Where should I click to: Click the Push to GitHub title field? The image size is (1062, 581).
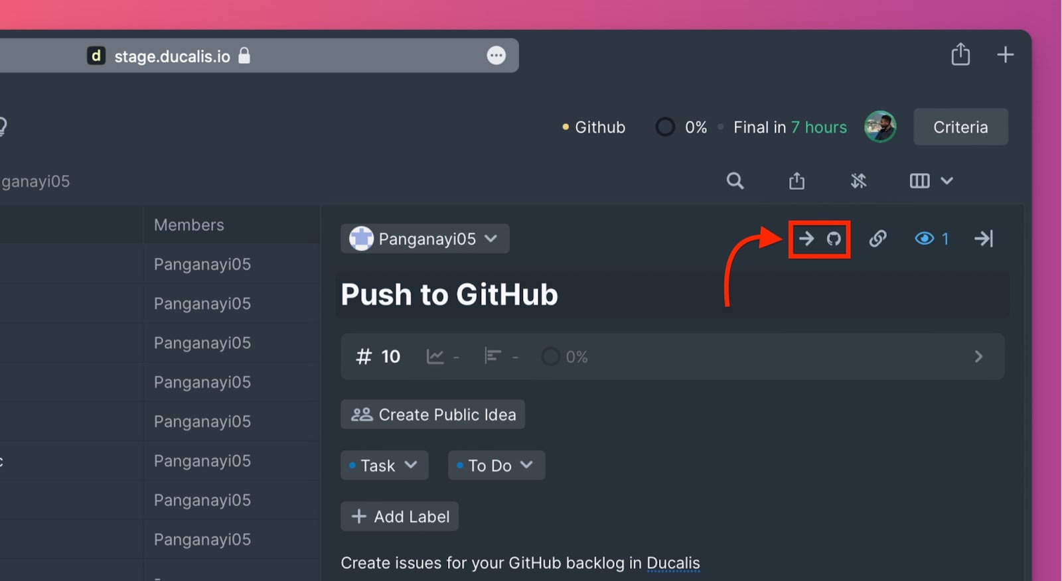[672, 294]
